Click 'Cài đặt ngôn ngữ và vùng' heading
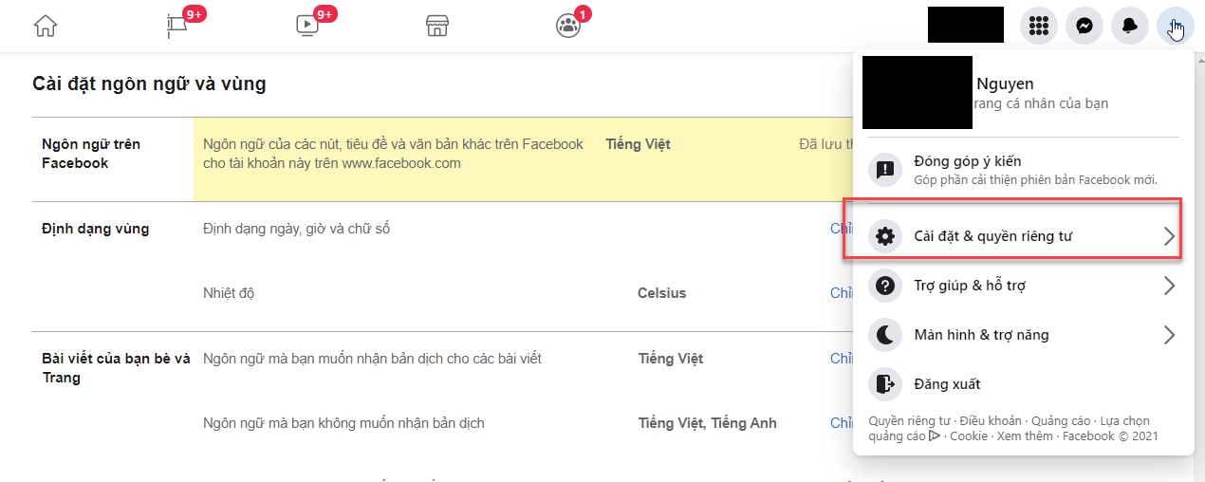The height and width of the screenshot is (482, 1205). (149, 83)
